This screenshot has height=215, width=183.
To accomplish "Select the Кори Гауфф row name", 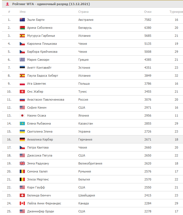I will pos(36,187).
